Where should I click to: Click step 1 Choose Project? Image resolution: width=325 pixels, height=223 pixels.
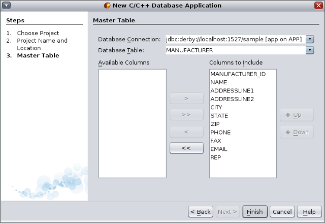tap(38, 33)
